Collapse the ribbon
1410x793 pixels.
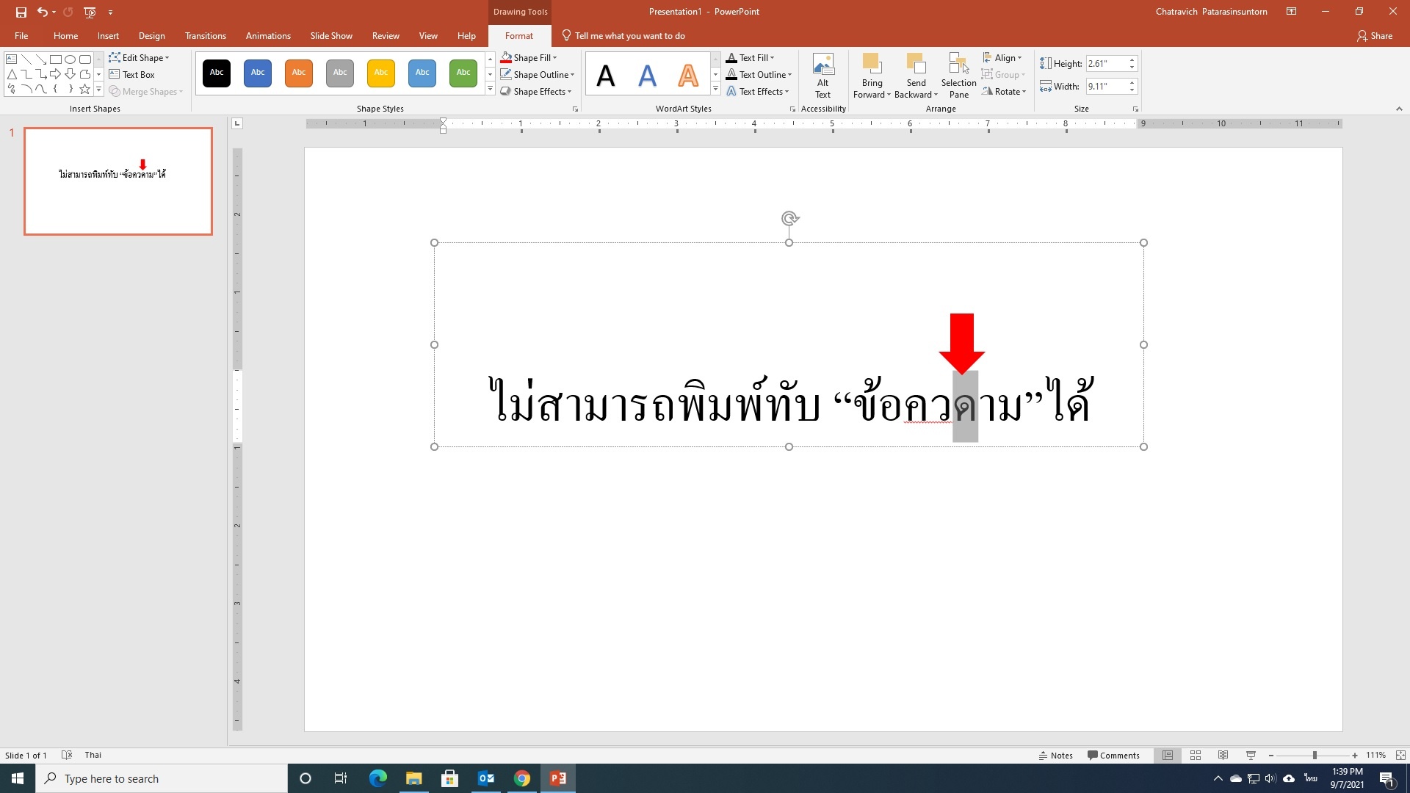pyautogui.click(x=1399, y=109)
